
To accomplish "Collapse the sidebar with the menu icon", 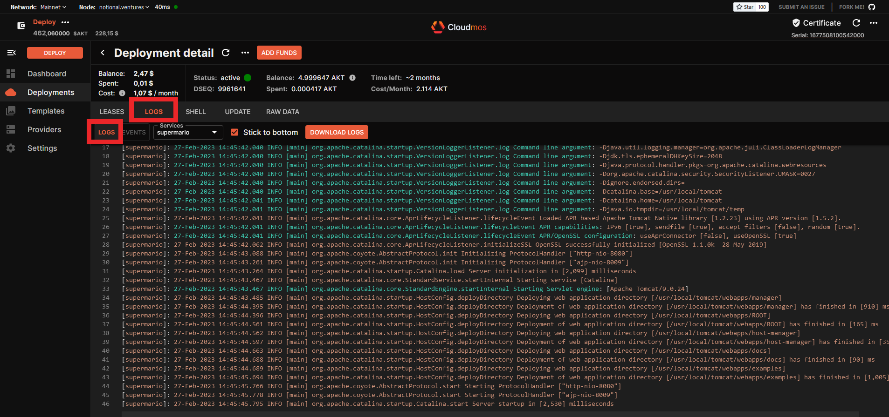I will pyautogui.click(x=12, y=53).
